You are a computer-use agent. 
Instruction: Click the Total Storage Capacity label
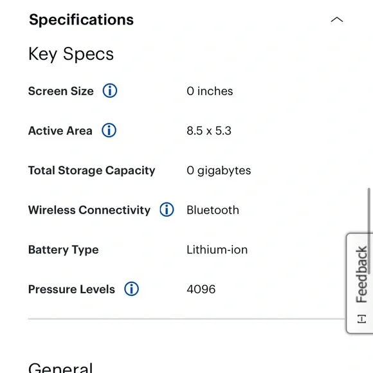[x=91, y=170]
